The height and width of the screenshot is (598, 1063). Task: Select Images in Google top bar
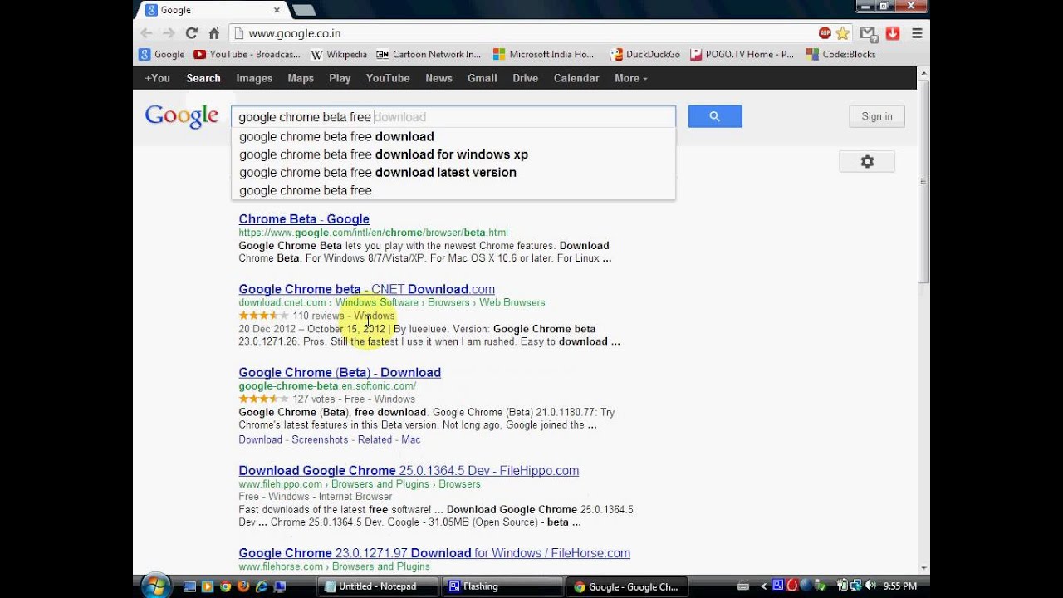pyautogui.click(x=254, y=78)
